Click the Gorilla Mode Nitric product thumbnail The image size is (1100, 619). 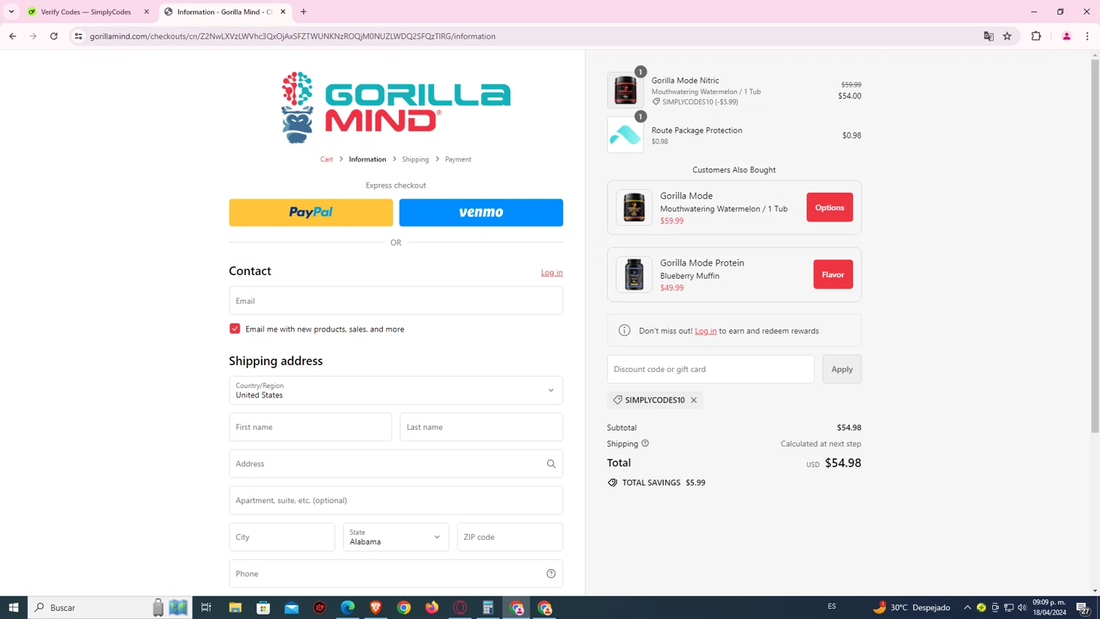tap(626, 90)
